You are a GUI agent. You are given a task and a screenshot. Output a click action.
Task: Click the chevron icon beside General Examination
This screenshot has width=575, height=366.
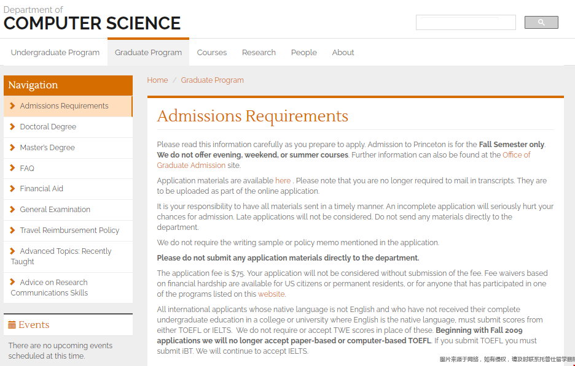[x=13, y=210]
